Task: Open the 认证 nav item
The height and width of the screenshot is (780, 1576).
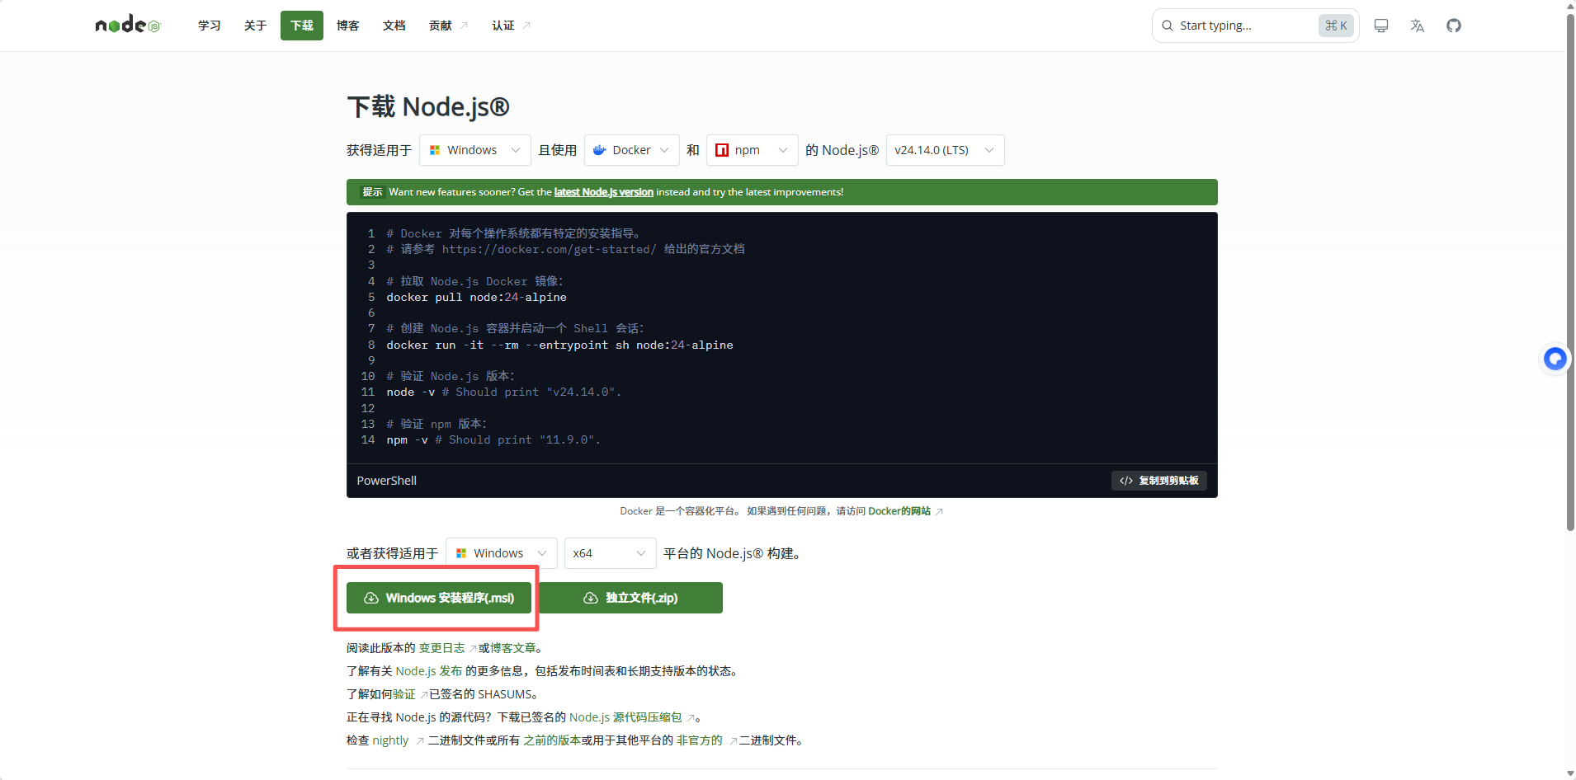Action: (503, 26)
